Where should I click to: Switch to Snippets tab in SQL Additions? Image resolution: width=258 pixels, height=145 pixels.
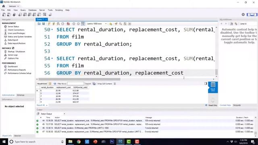pos(237,105)
